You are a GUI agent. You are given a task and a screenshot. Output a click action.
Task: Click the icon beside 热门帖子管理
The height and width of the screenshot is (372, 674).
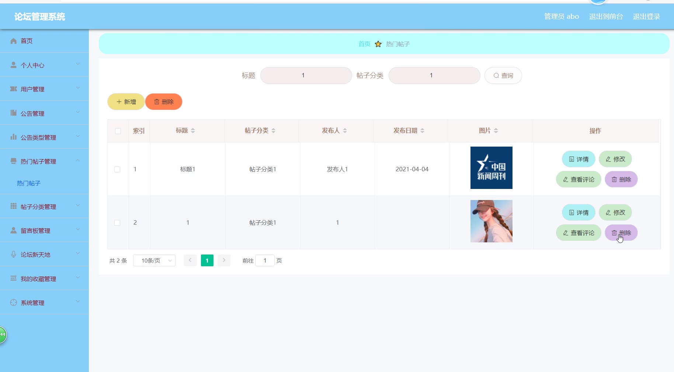point(14,161)
